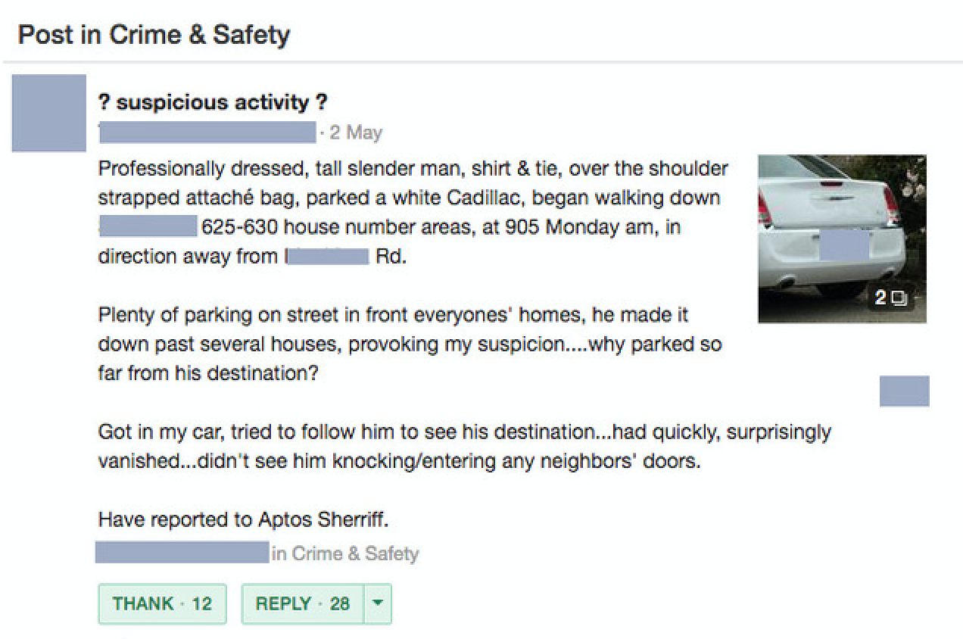Click the "2 May" post date
The image size is (963, 639).
(355, 132)
